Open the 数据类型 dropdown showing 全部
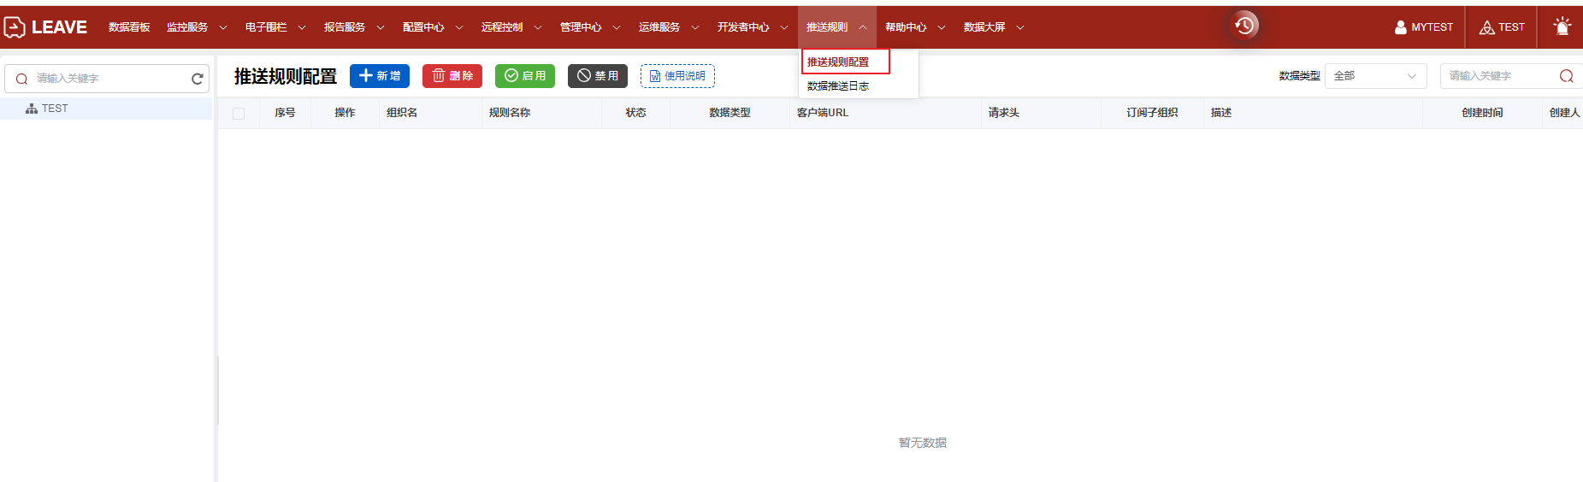This screenshot has width=1583, height=482. coord(1375,76)
